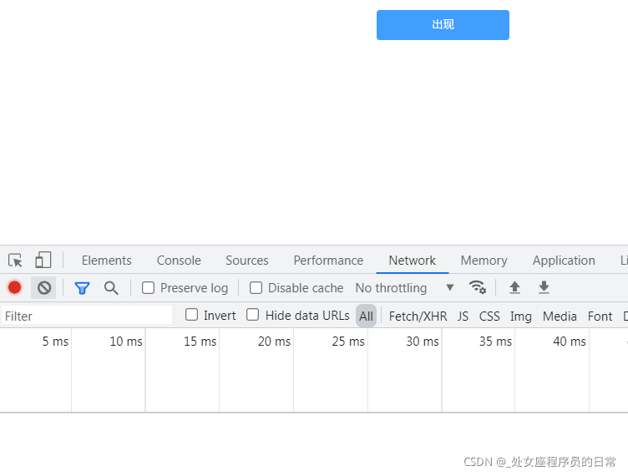Viewport: 628px width, 476px height.
Task: Export HAR file download arrow icon
Action: click(x=544, y=287)
